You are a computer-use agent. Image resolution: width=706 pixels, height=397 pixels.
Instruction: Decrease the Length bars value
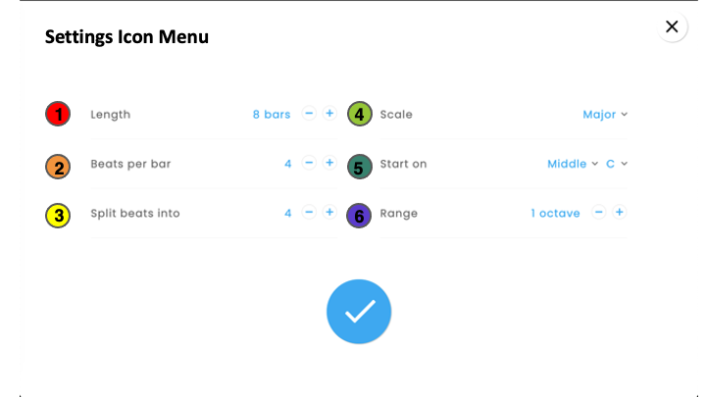tap(309, 114)
